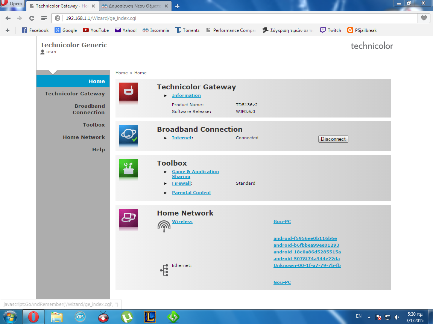Viewport: 433px width, 324px height.
Task: Click the arrow bullet beside Information
Action: pos(166,96)
